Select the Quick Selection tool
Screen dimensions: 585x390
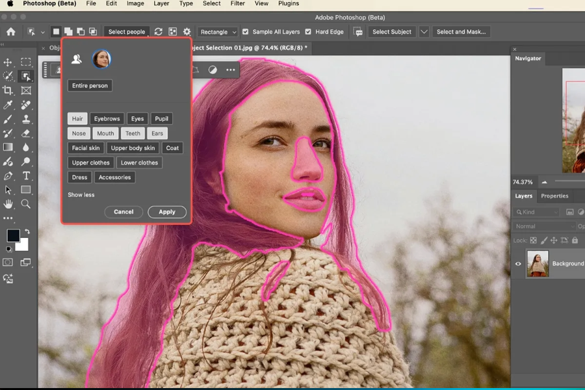(8, 76)
